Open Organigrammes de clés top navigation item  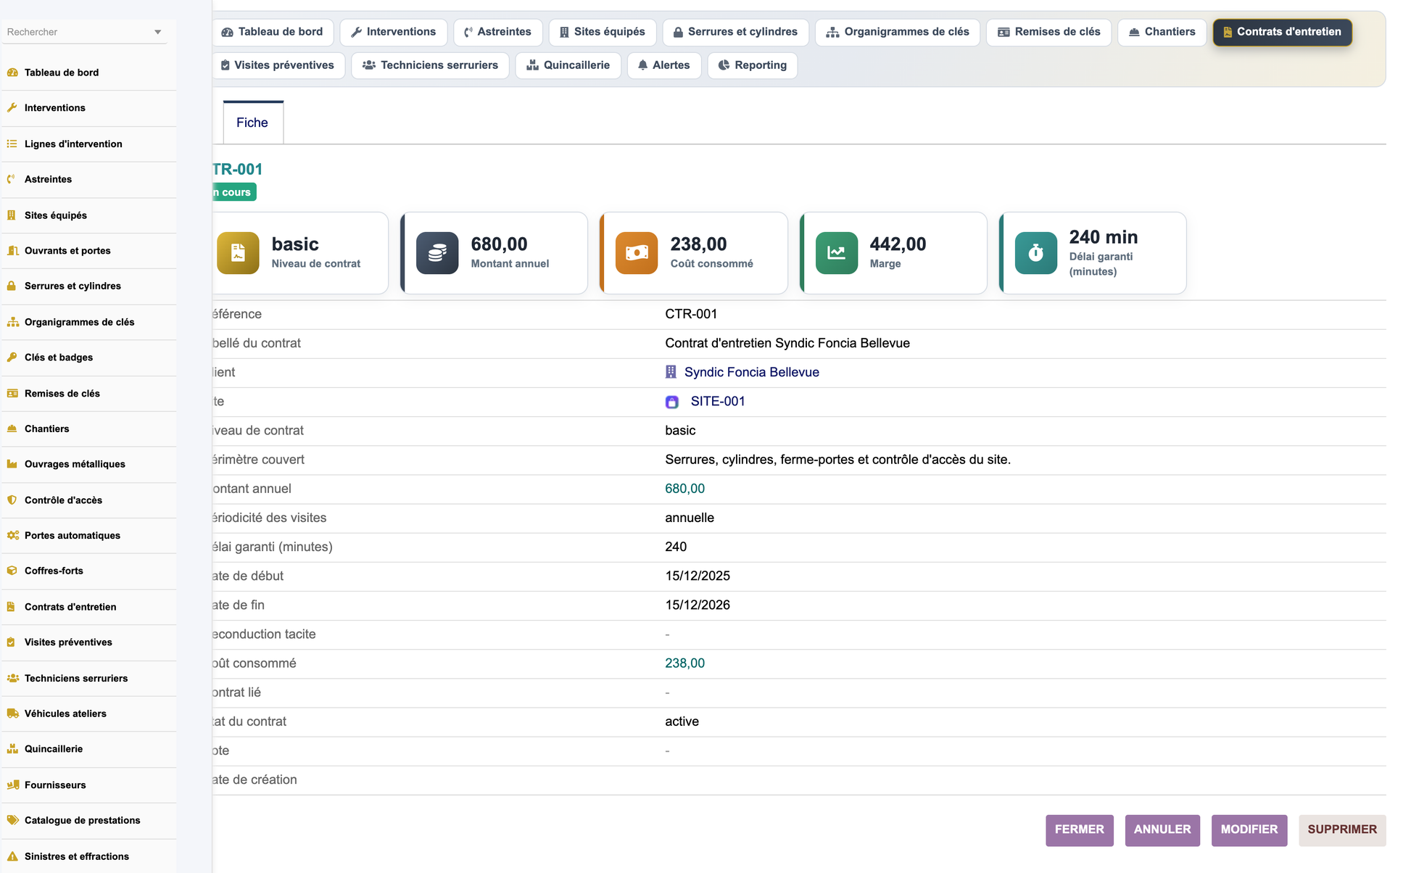(898, 32)
